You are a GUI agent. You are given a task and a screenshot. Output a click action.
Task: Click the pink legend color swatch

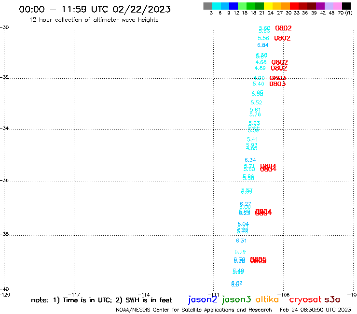click(337, 6)
